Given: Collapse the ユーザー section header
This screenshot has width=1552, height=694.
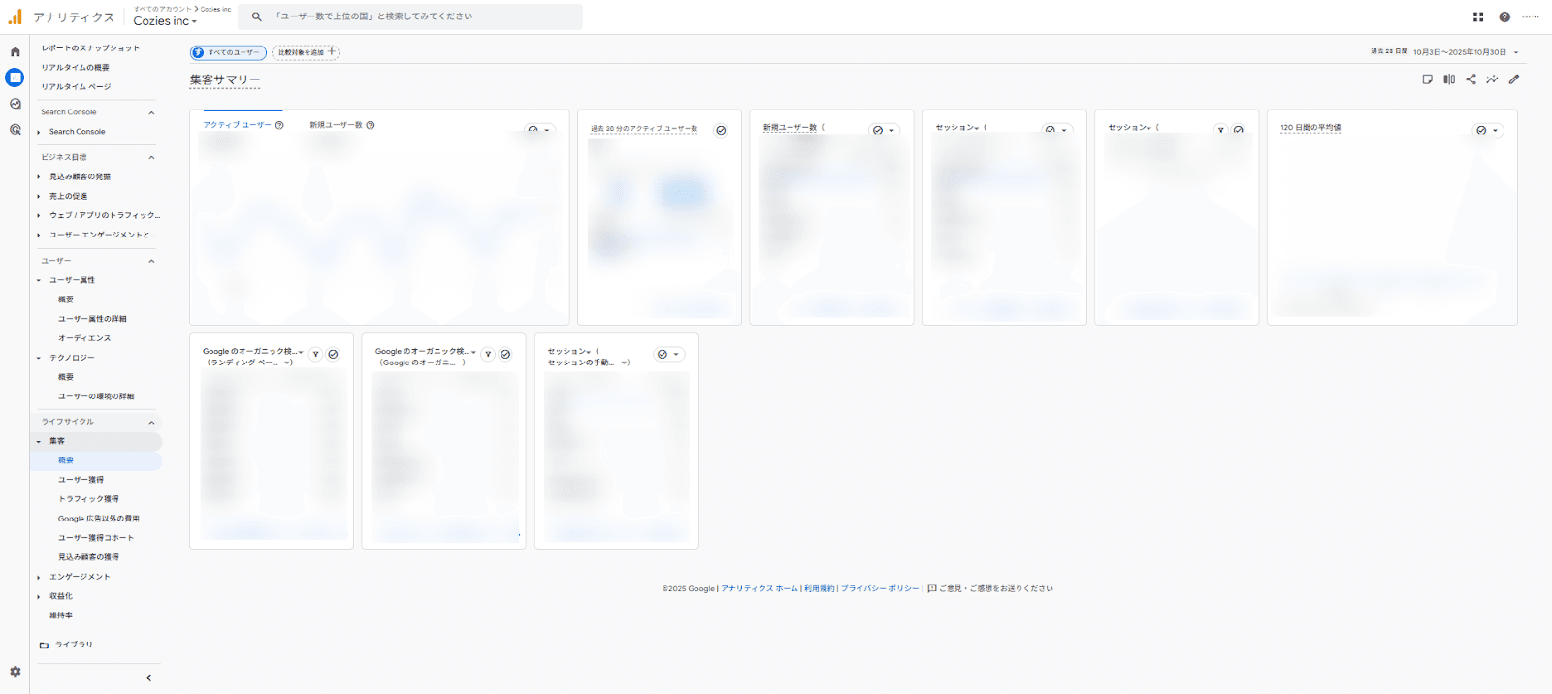Looking at the screenshot, I should pos(151,261).
